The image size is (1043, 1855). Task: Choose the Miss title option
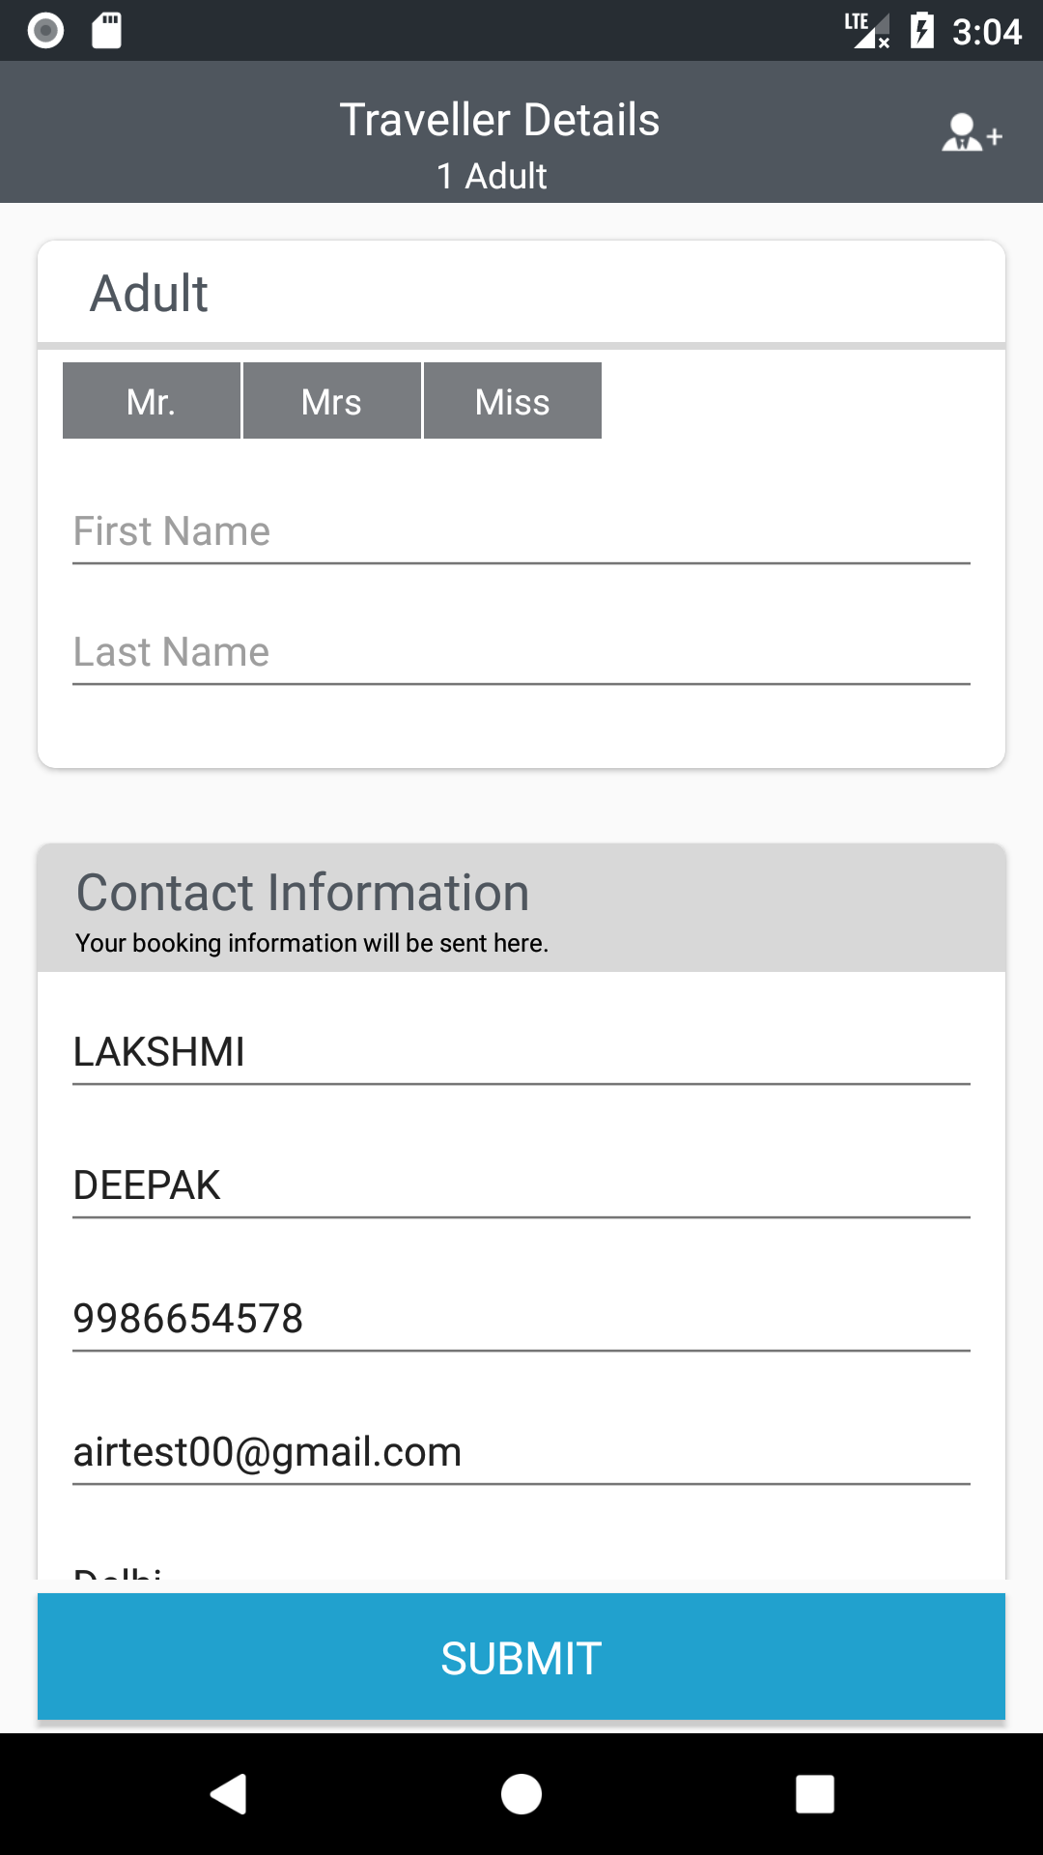tap(512, 401)
